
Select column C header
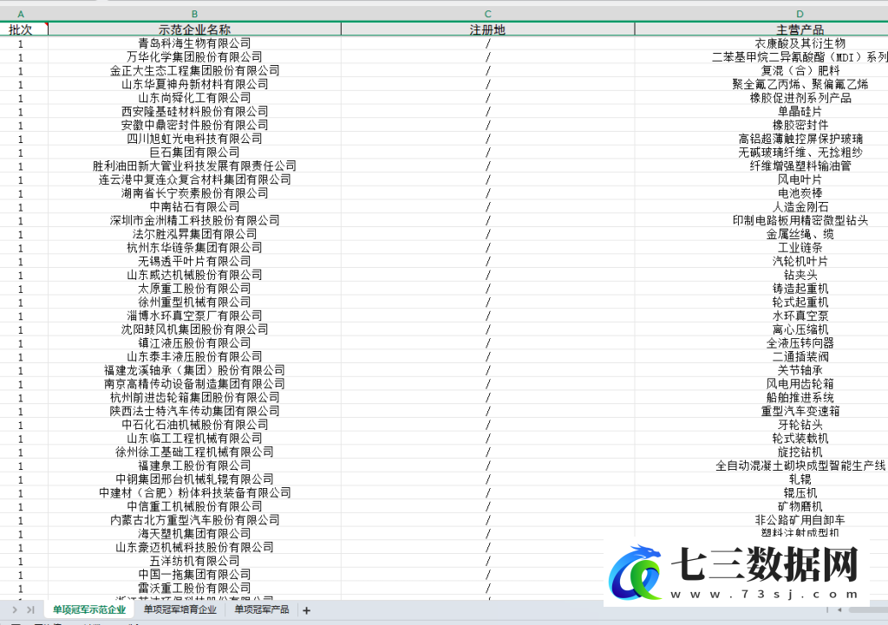(487, 14)
